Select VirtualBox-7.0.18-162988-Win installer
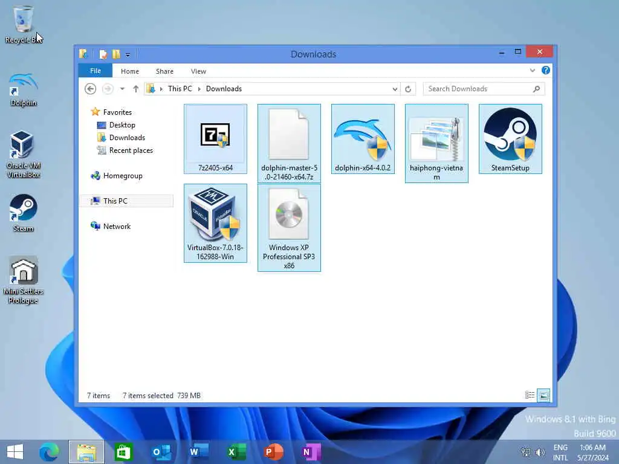Viewport: 619px width, 464px height. point(215,223)
